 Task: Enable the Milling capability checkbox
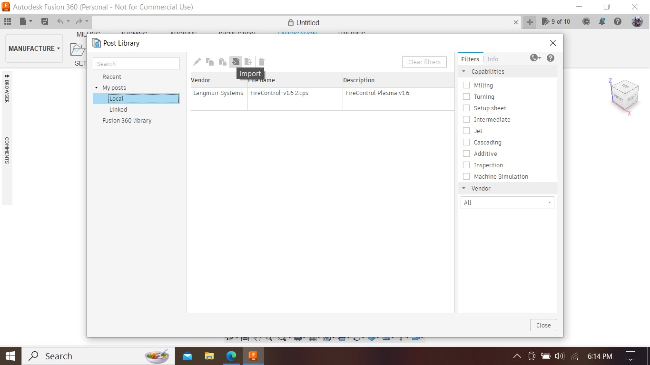coord(466,85)
